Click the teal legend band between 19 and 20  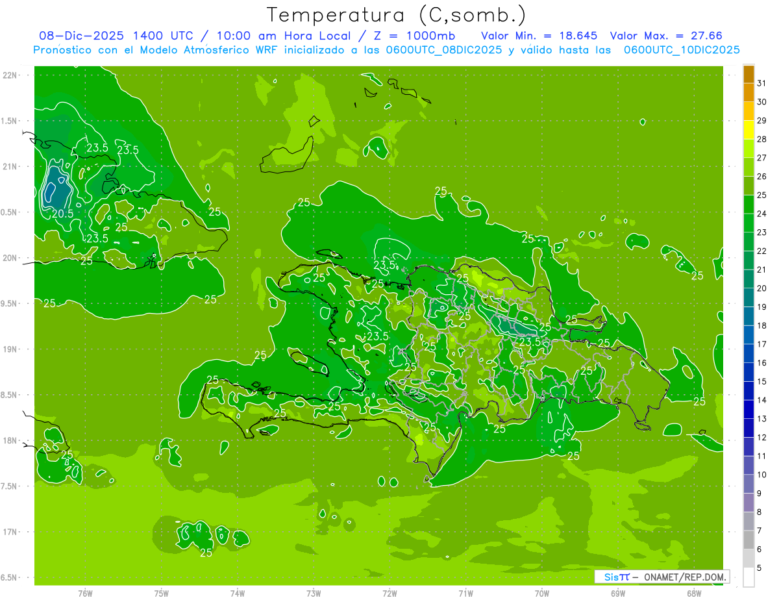(748, 298)
